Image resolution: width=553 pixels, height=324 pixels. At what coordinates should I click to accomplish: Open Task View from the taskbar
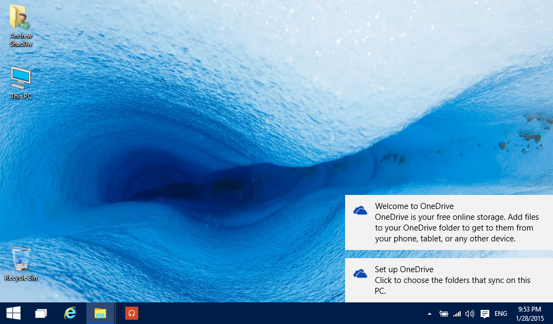click(x=41, y=313)
